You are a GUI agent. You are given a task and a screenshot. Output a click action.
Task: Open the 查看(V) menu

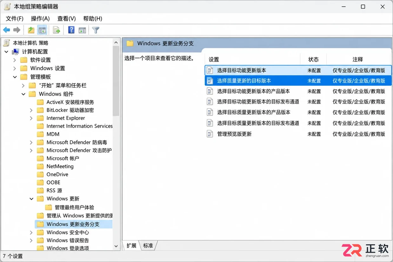(66, 18)
